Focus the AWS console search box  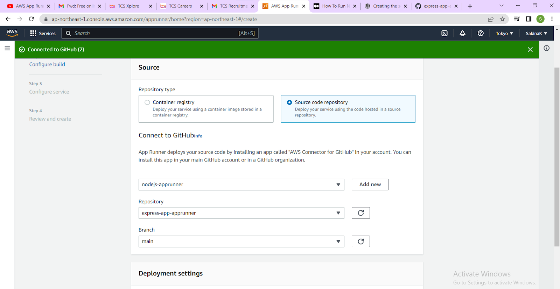160,33
